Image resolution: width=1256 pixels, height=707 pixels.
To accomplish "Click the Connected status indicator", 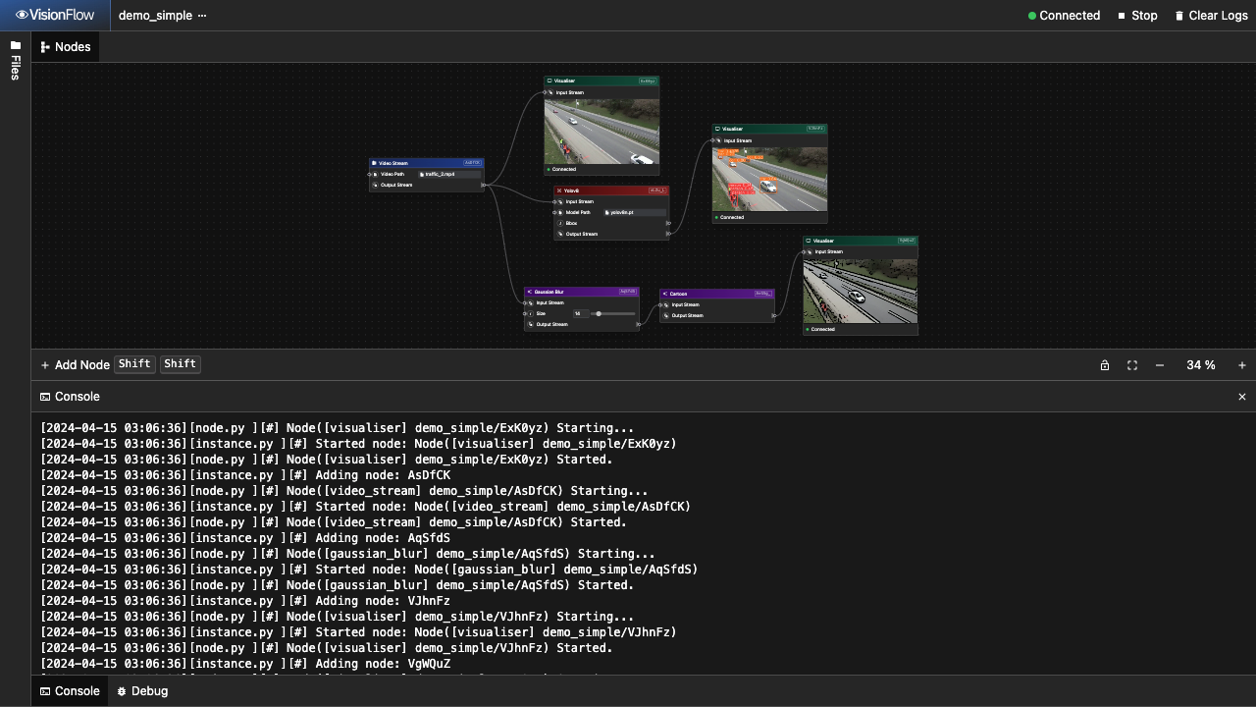I will point(1064,16).
